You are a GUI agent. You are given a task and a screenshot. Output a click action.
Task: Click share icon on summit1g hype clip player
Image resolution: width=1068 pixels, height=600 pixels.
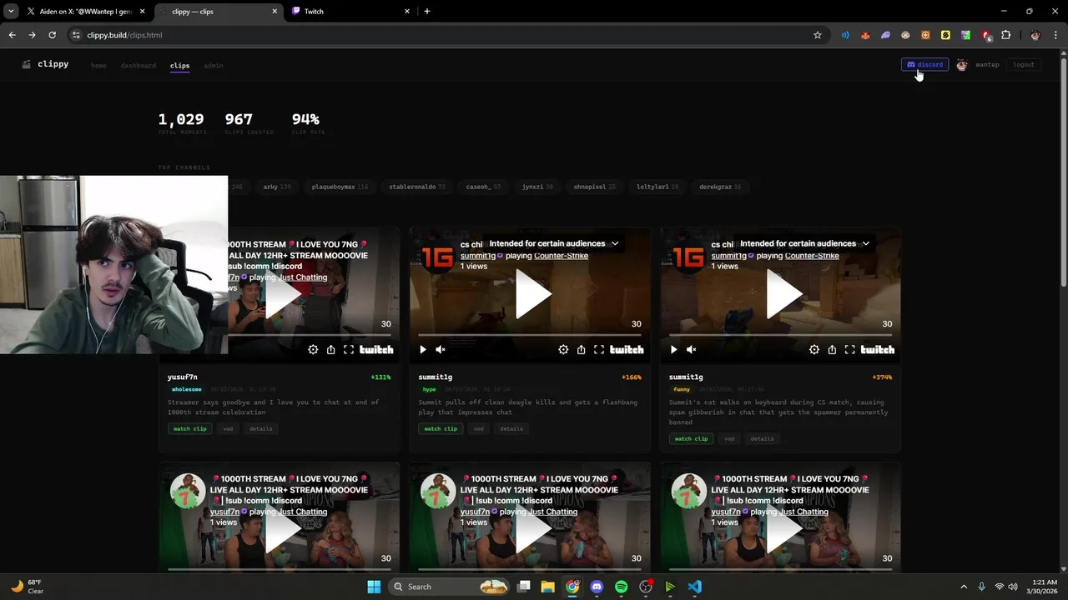click(x=581, y=350)
